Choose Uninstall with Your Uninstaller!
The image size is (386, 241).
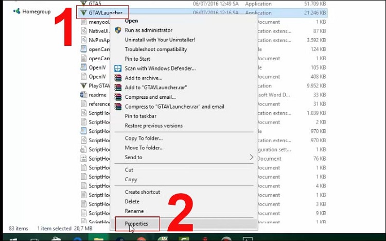coord(160,40)
